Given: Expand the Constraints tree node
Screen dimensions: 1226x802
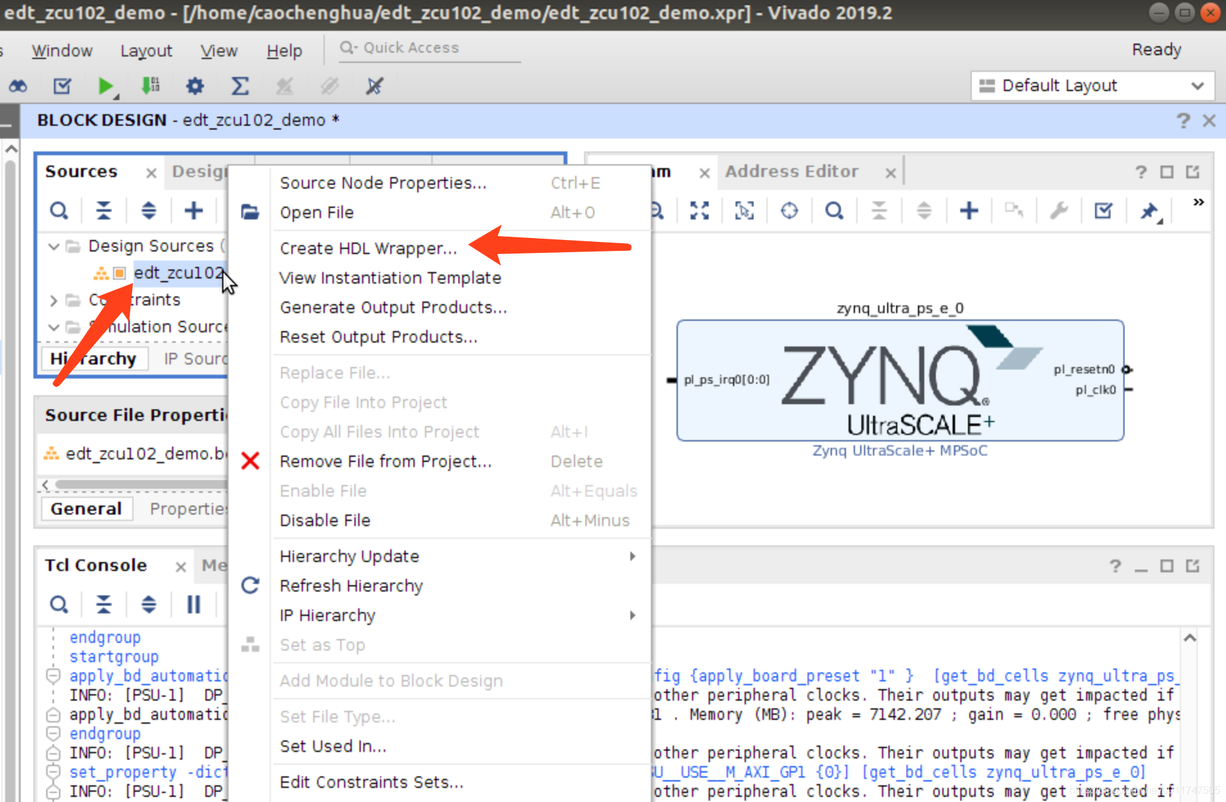Looking at the screenshot, I should click(x=54, y=300).
